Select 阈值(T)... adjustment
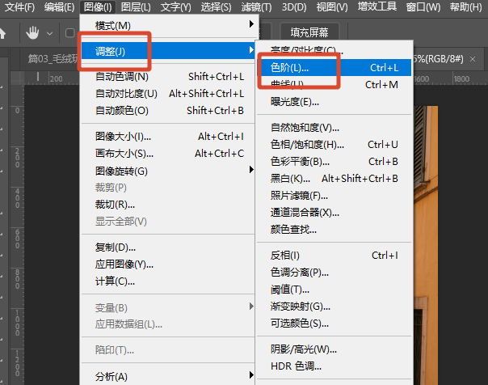This screenshot has width=488, height=385. tap(334, 290)
